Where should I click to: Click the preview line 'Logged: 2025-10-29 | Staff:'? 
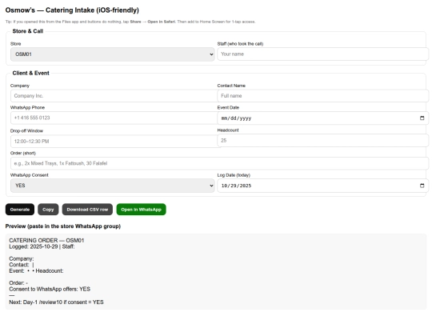(42, 246)
